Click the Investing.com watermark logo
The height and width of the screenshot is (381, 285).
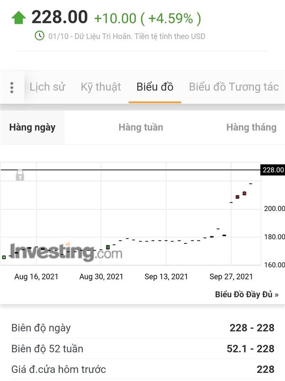(66, 252)
